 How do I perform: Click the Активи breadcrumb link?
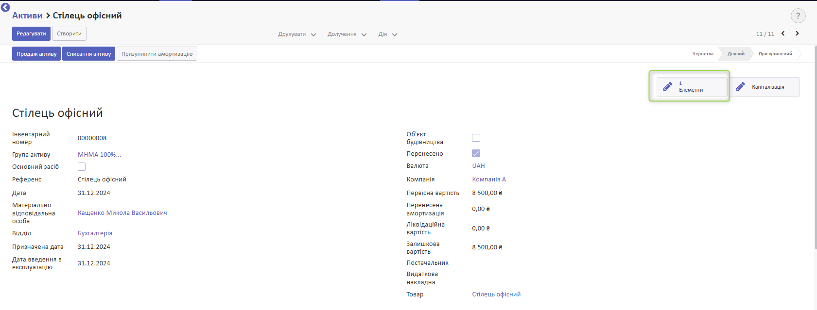tap(27, 16)
